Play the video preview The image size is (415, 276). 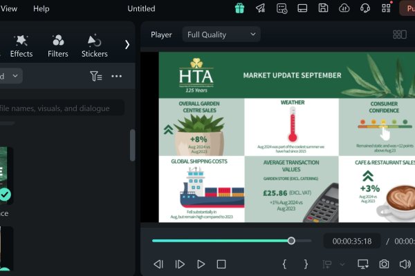tap(201, 264)
